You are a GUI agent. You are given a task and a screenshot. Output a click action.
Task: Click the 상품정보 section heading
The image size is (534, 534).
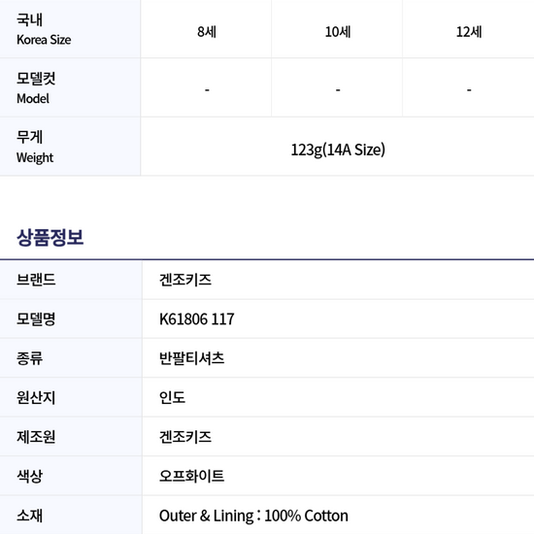tap(50, 237)
